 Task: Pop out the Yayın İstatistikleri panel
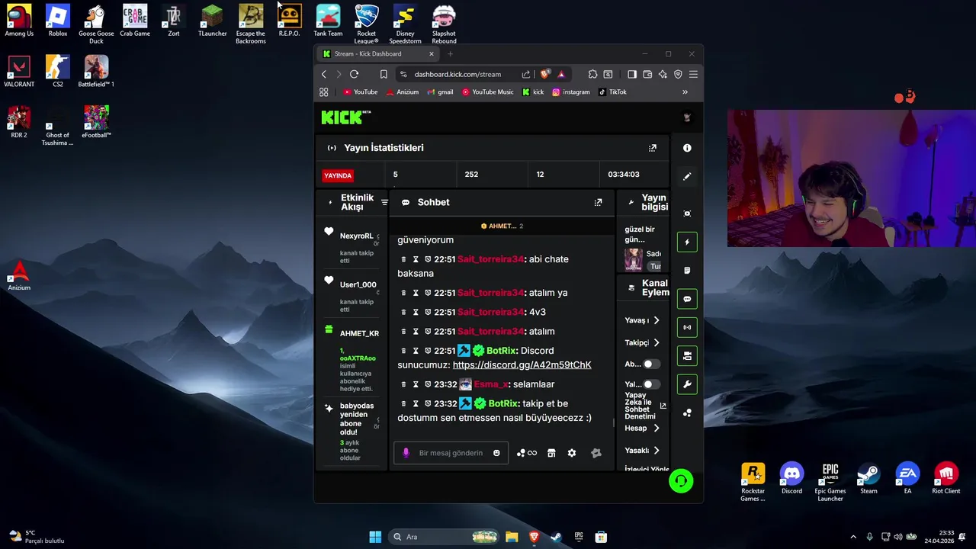coord(652,148)
